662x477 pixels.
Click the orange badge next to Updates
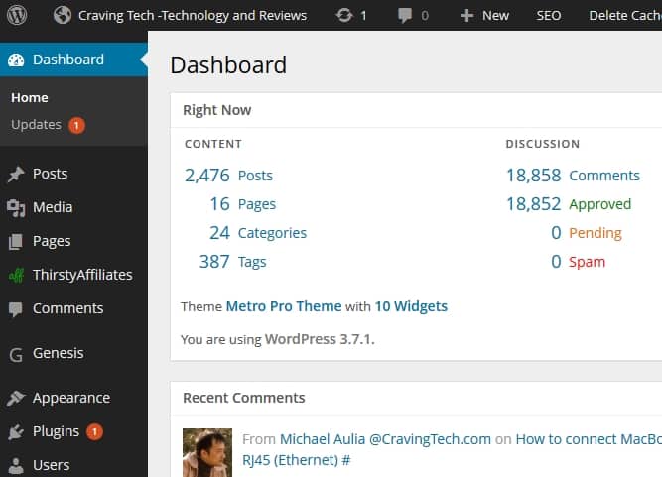tap(76, 125)
